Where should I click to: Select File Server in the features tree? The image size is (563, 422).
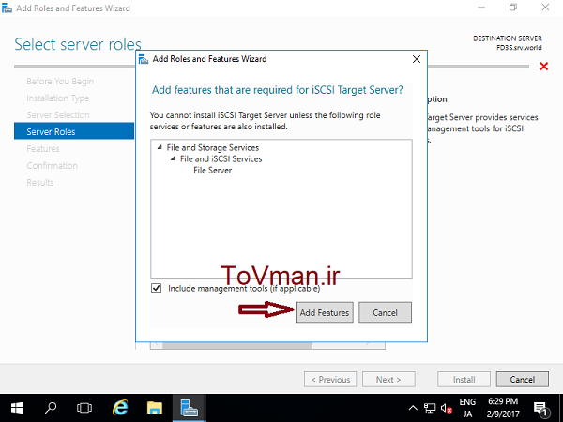tap(212, 171)
